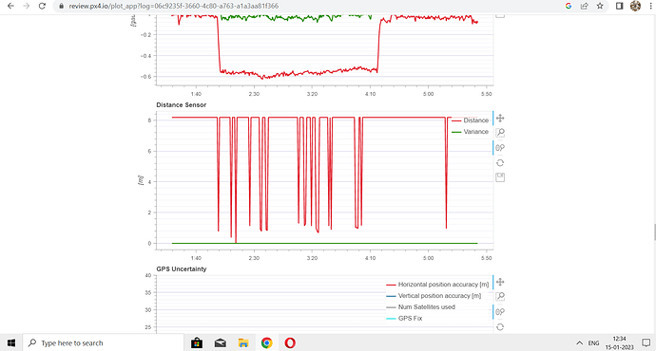This screenshot has height=351, width=656.
Task: Select Pan tool for Distance Sensor plot
Action: click(500, 119)
